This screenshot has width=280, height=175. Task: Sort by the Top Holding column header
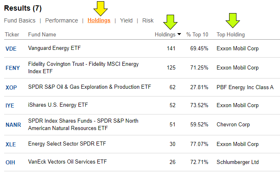(x=231, y=35)
